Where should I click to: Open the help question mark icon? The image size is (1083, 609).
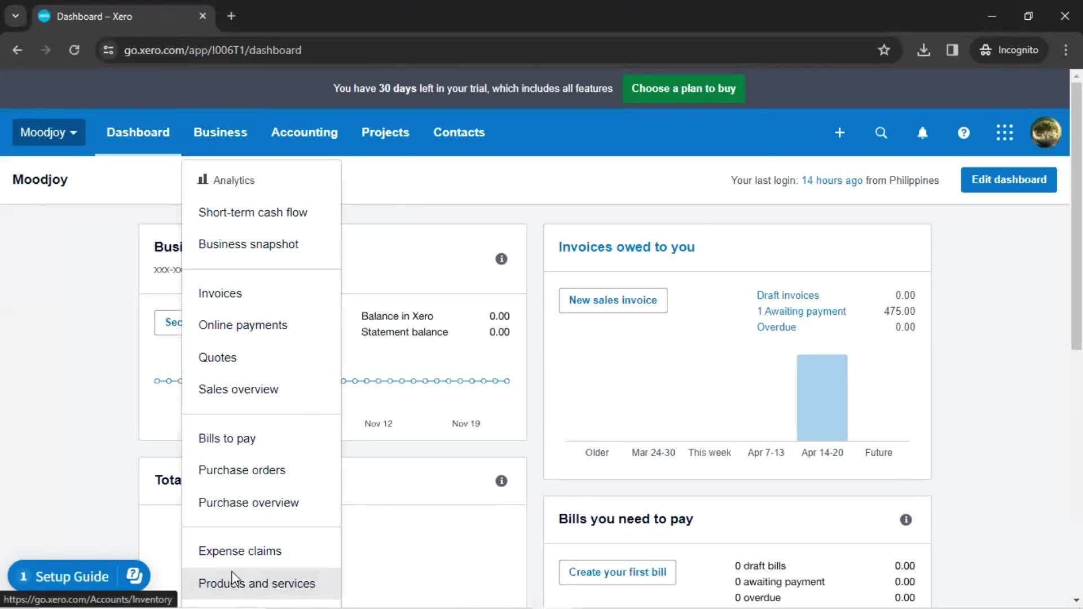point(963,133)
